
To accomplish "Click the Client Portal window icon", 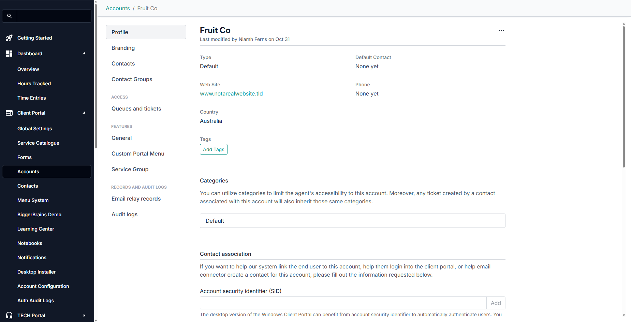I will coord(9,113).
